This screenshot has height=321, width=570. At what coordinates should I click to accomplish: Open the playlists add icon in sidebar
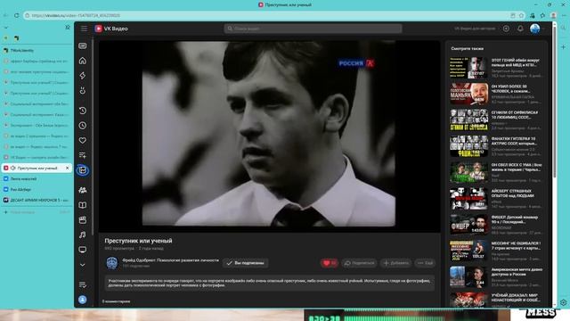point(83,155)
